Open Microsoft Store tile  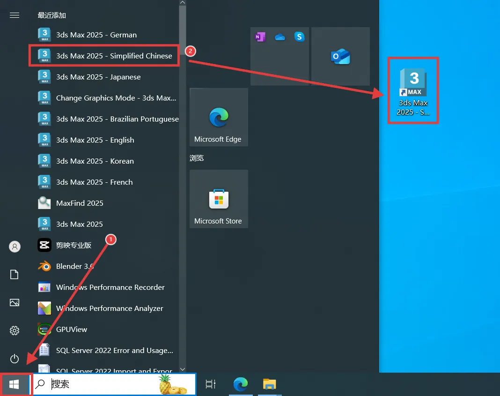(219, 199)
